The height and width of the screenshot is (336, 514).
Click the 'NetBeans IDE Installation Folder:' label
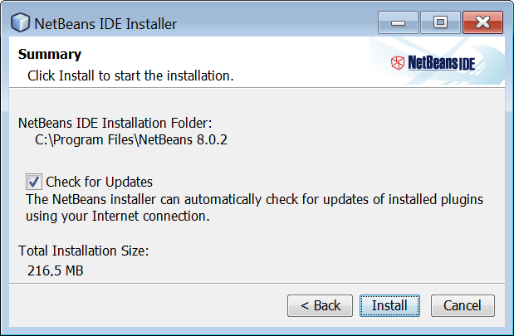(x=115, y=123)
